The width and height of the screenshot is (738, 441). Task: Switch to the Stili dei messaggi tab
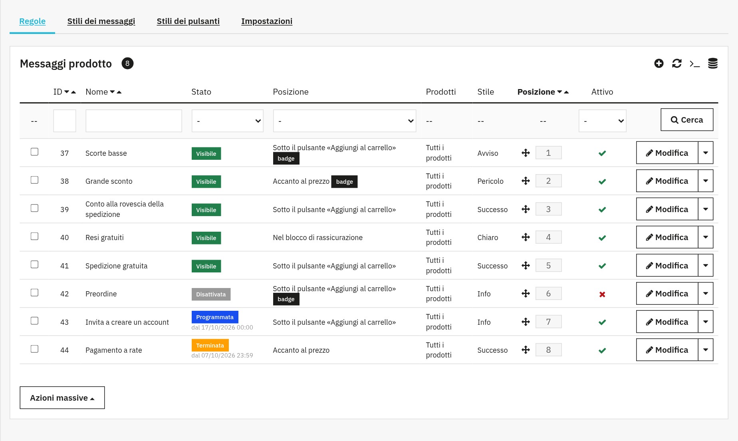pyautogui.click(x=101, y=21)
